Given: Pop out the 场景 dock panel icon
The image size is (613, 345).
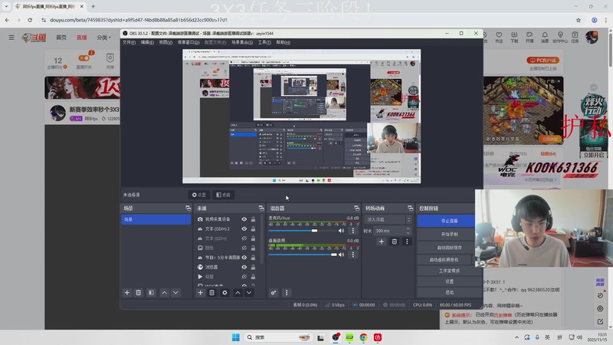Looking at the screenshot, I should coord(188,208).
